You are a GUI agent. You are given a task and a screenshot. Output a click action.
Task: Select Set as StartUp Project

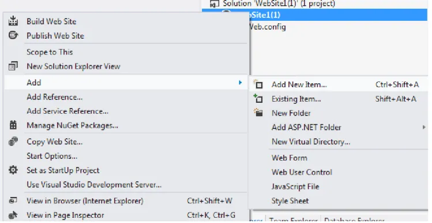[x=63, y=170]
